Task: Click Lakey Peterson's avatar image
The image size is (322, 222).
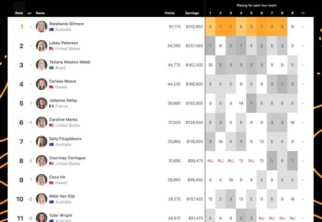Action: (x=42, y=46)
